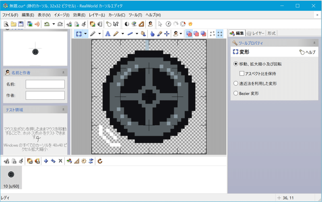Open the 編集(E) menu
Screen dimensions: 322x202
[x=28, y=15]
